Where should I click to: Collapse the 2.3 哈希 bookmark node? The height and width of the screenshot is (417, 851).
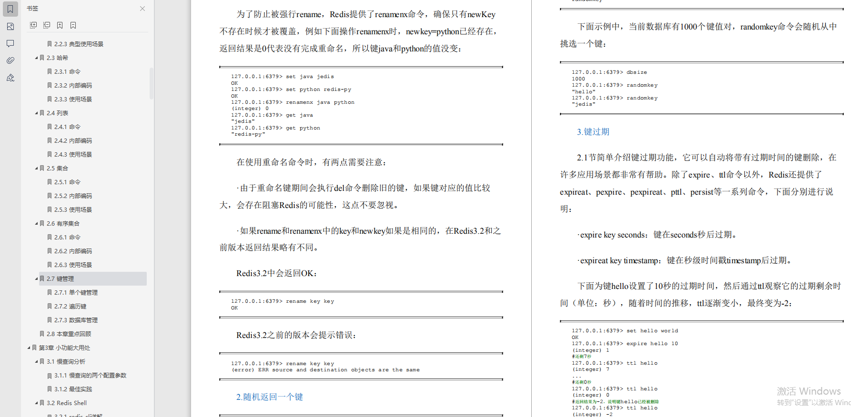coord(36,58)
